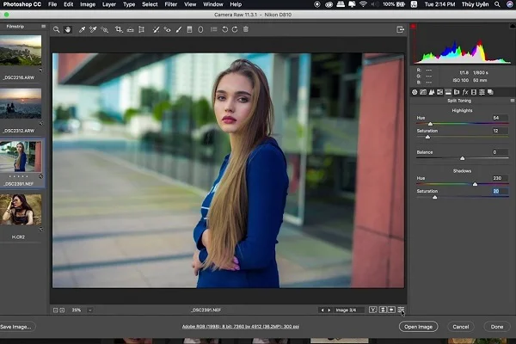Screen dimensions: 516x344
Task: Toggle full screen mode icon
Action: (x=400, y=29)
